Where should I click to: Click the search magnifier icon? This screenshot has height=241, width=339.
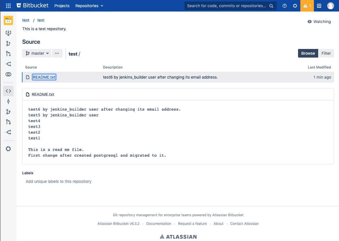(271, 6)
